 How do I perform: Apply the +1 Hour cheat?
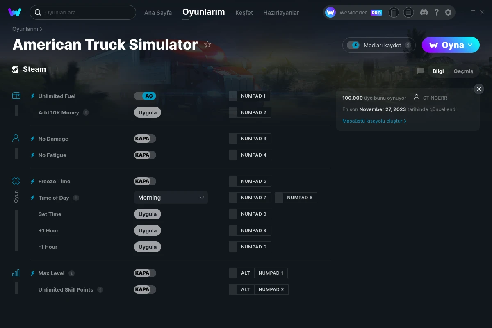pyautogui.click(x=148, y=230)
